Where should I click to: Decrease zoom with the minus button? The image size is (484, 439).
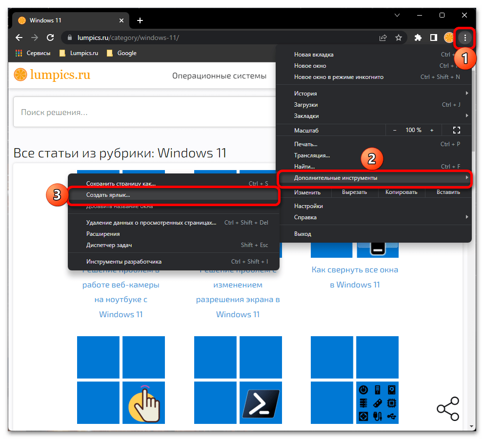(x=395, y=131)
